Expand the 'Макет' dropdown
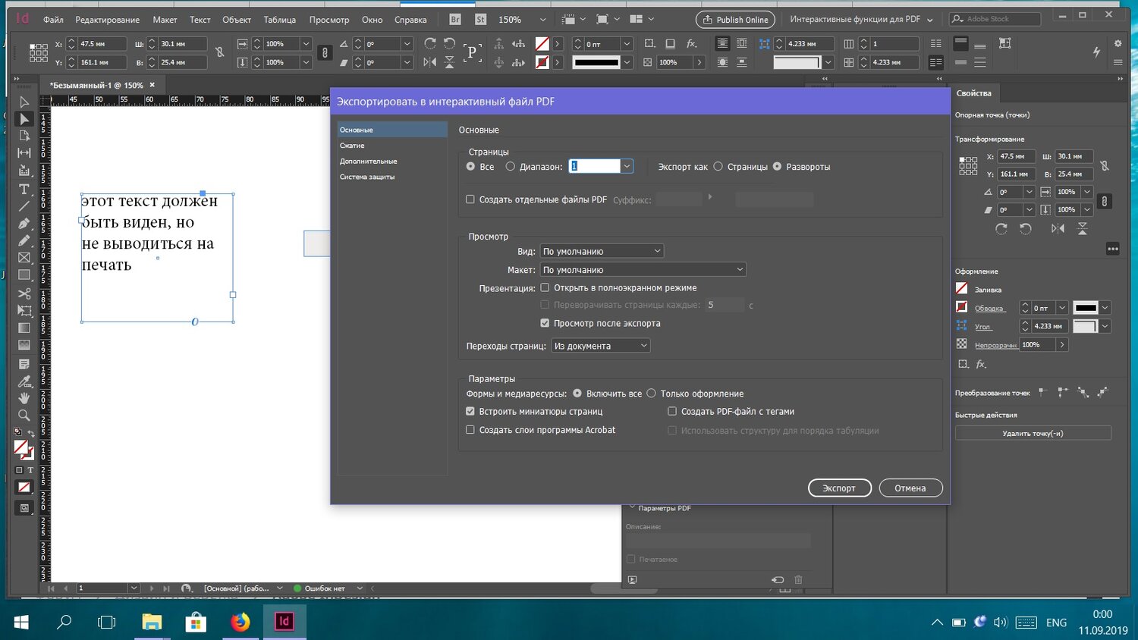 (643, 270)
